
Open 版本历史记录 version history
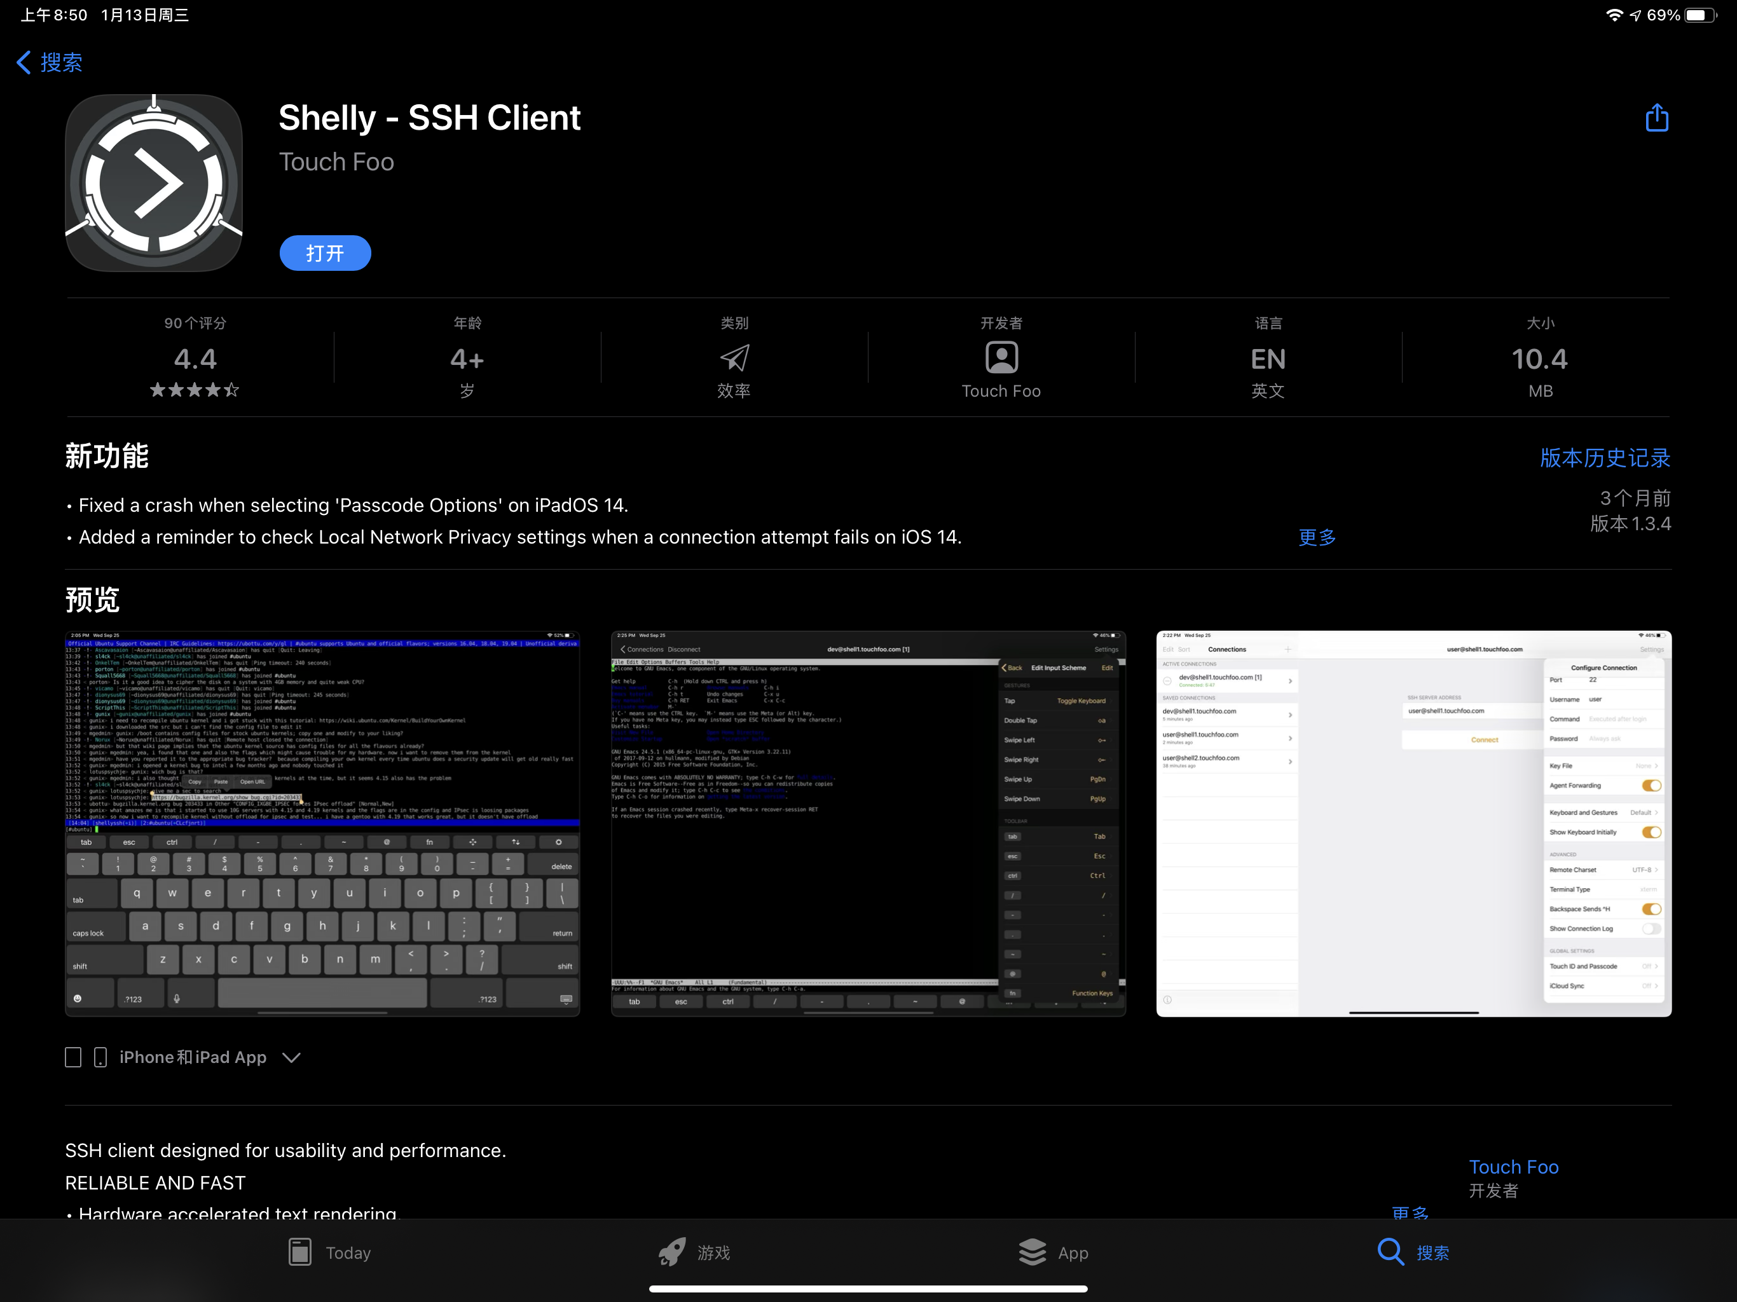(x=1603, y=458)
